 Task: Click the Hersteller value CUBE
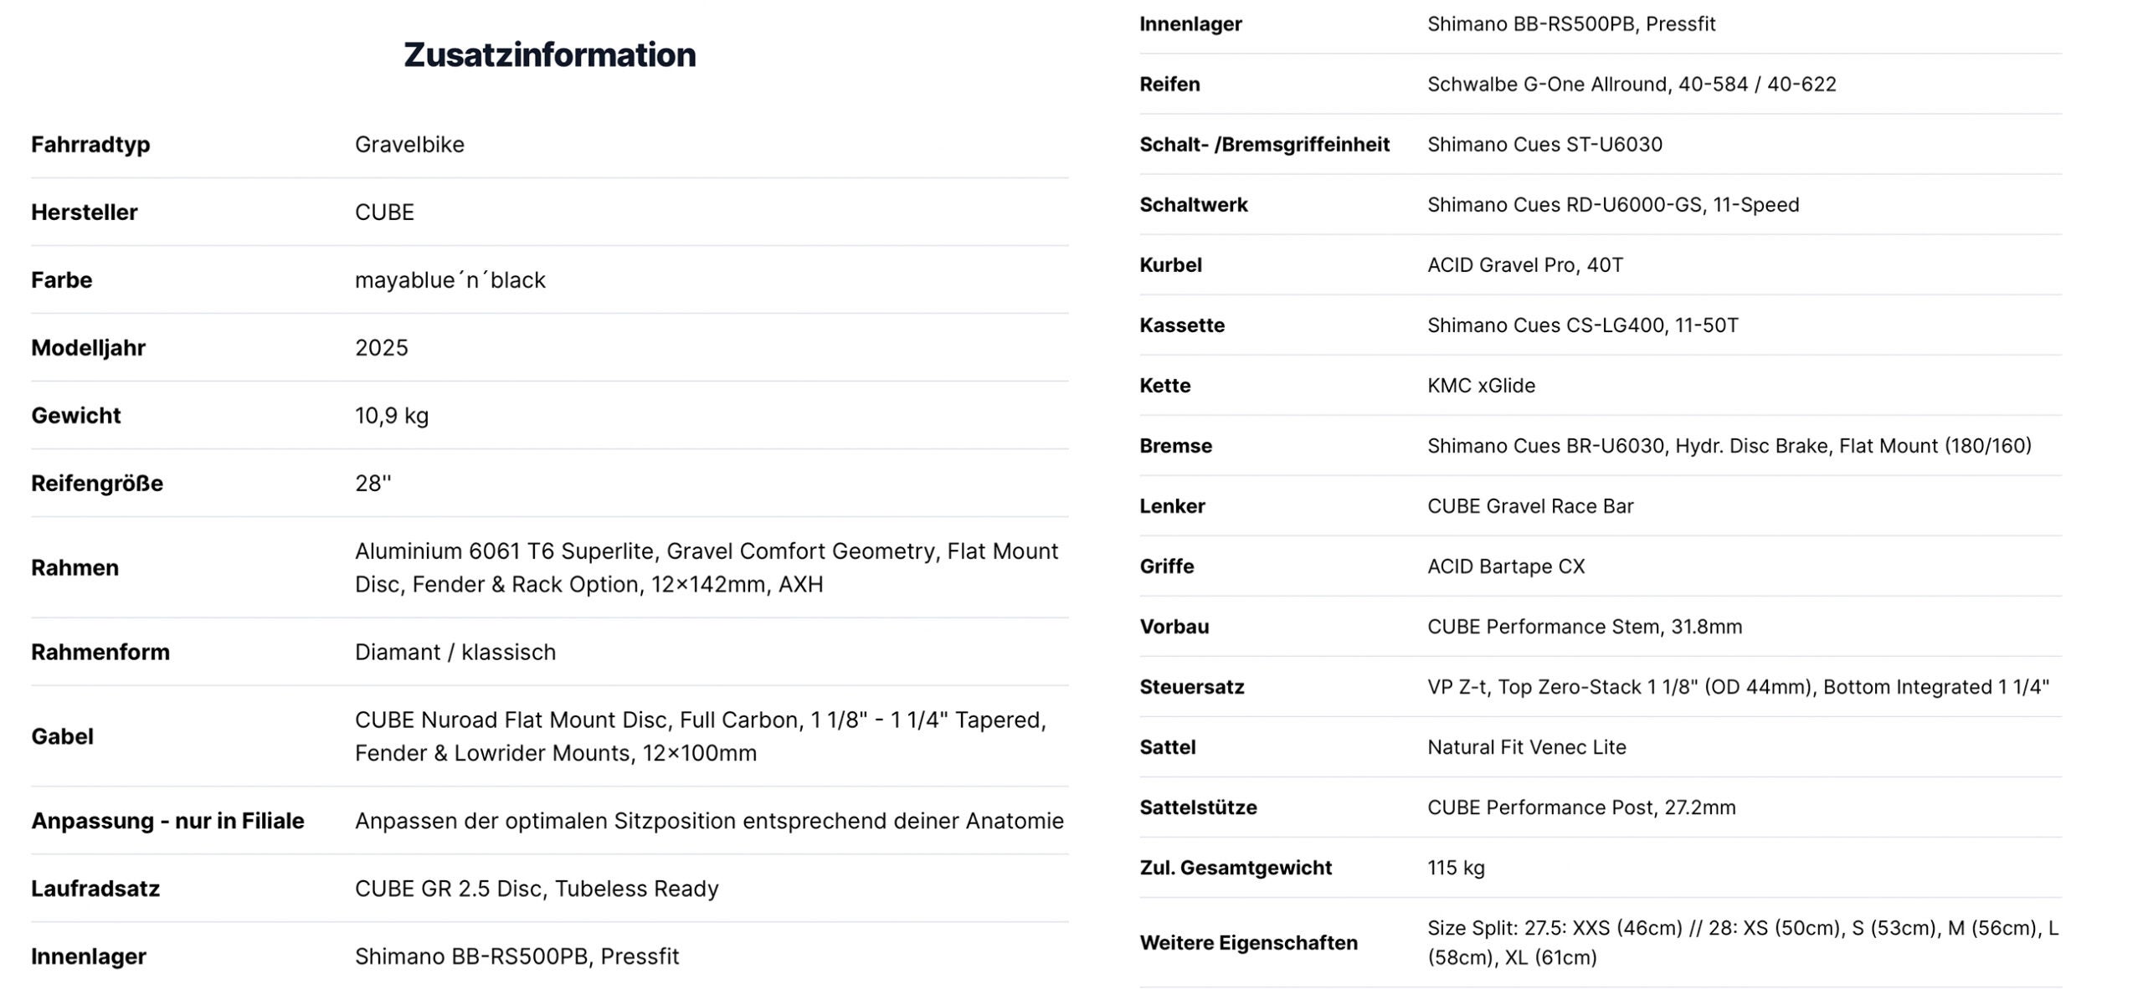pyautogui.click(x=384, y=212)
